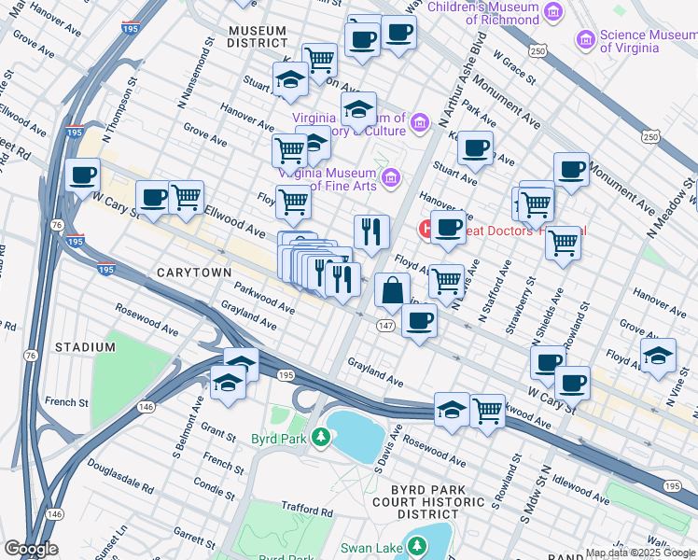This screenshot has height=560, width=698.
Task: Select the shopping cart marker covering the Floyd label
Action: pos(293,203)
